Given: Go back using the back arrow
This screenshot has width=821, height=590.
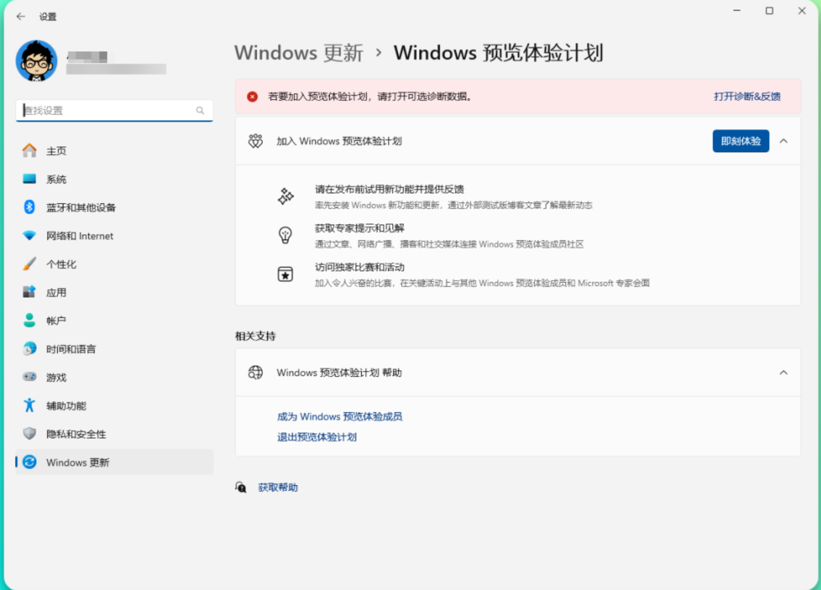Looking at the screenshot, I should click(x=21, y=16).
